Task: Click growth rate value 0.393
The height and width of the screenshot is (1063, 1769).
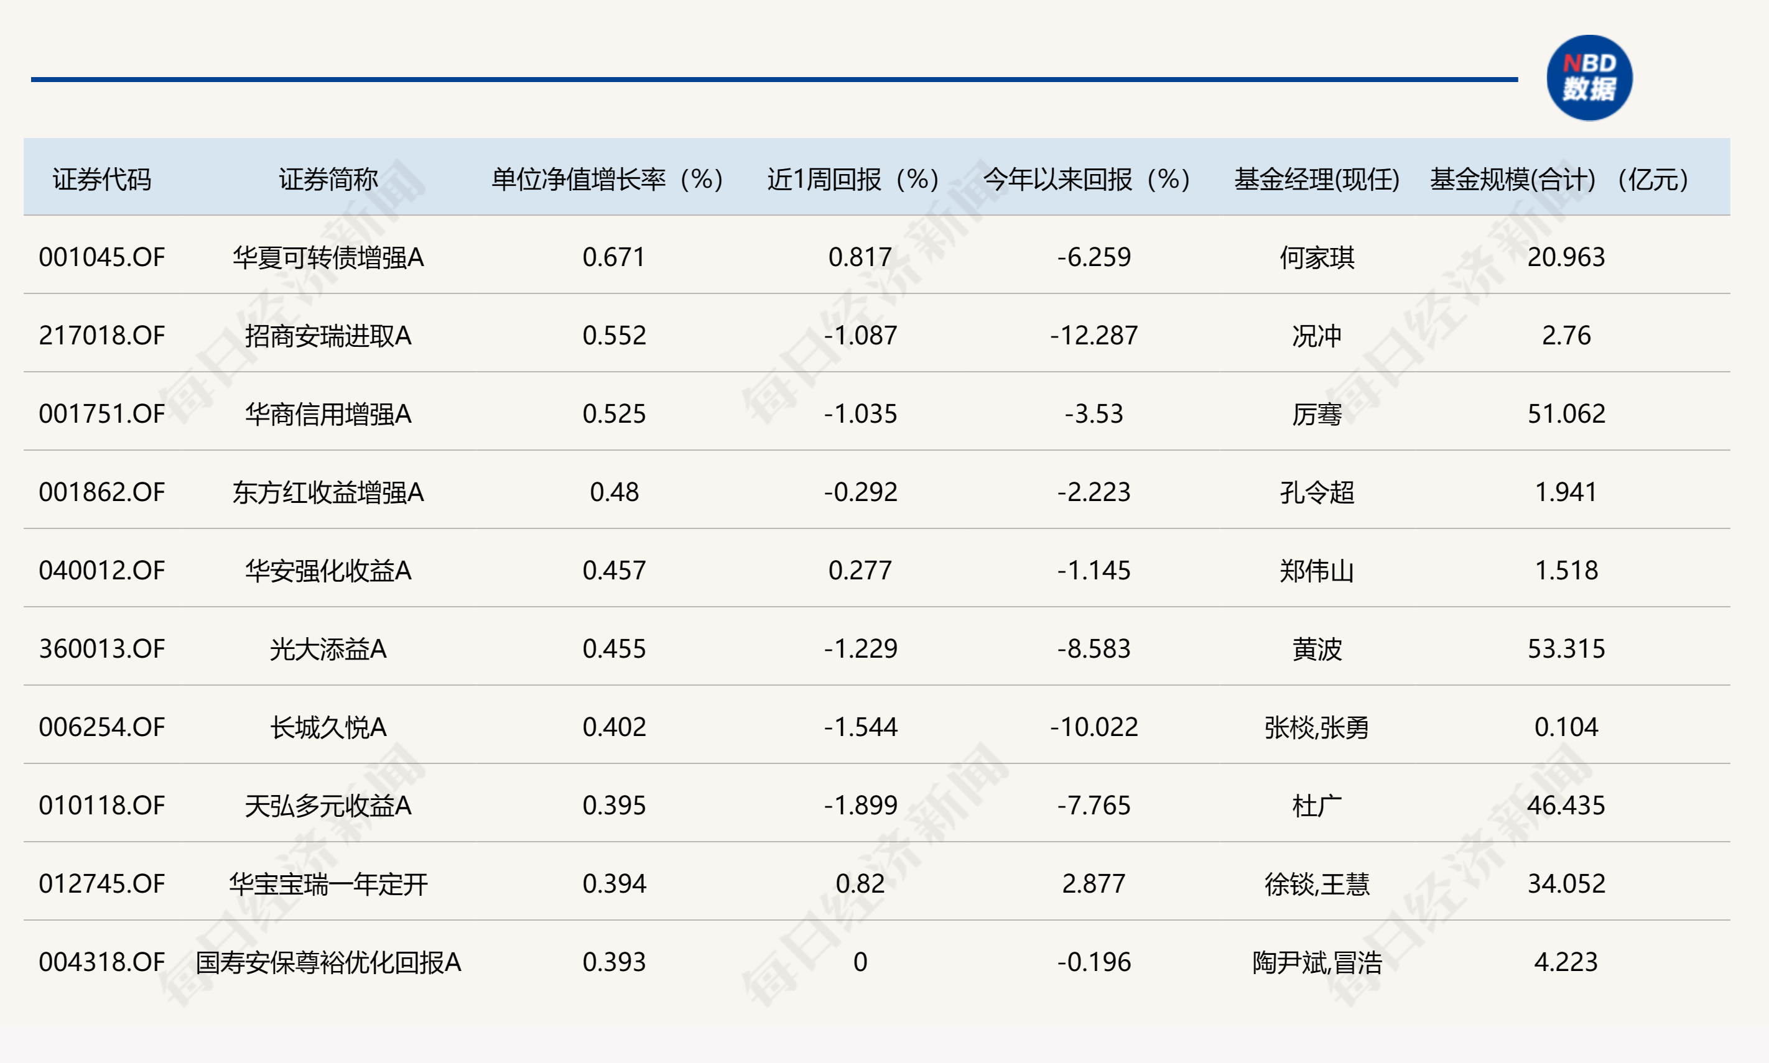Action: [615, 962]
